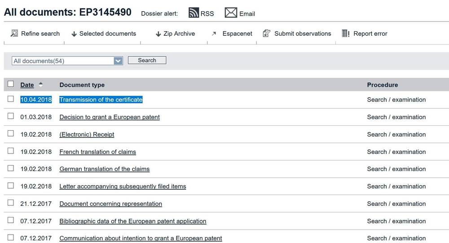The image size is (449, 243).
Task: Click the RSS feed icon
Action: click(x=194, y=13)
